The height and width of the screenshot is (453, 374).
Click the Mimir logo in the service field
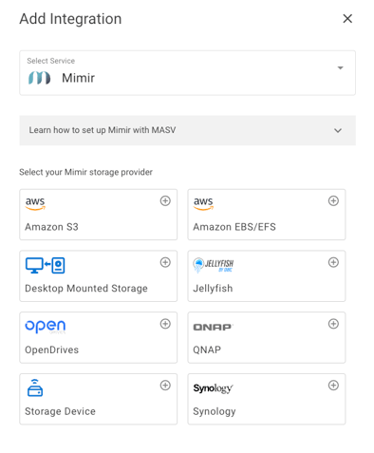39,78
